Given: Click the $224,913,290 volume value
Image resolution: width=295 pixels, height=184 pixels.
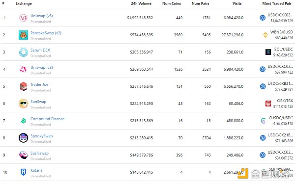Looking at the screenshot, I should 142,104.
